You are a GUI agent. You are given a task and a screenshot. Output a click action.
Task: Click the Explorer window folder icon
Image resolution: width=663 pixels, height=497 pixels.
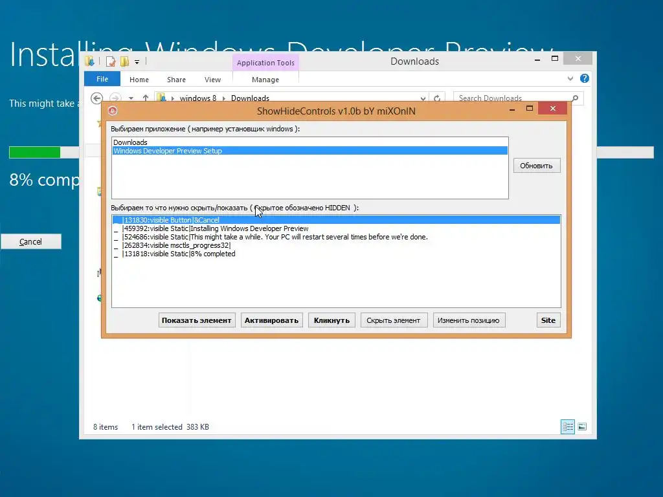[89, 61]
